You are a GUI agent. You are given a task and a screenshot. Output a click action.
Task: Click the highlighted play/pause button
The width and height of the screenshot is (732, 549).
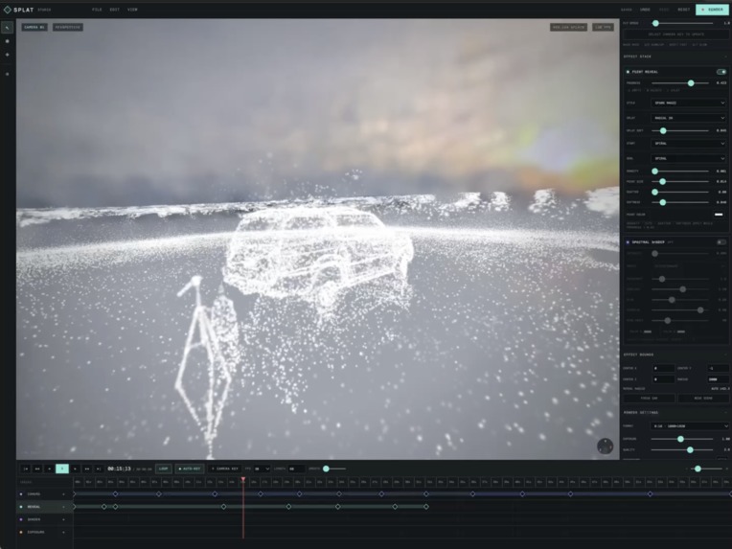tap(62, 469)
